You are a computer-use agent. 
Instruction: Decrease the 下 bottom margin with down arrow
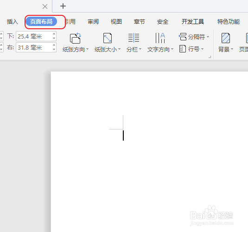[x=54, y=39]
